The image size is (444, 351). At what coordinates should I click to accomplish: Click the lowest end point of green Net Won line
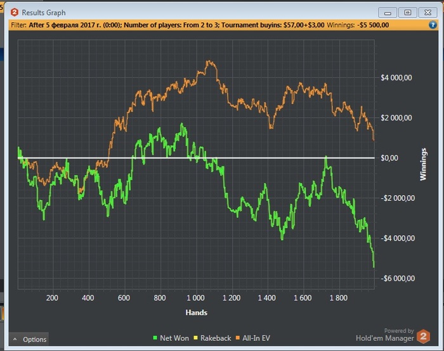(x=374, y=267)
